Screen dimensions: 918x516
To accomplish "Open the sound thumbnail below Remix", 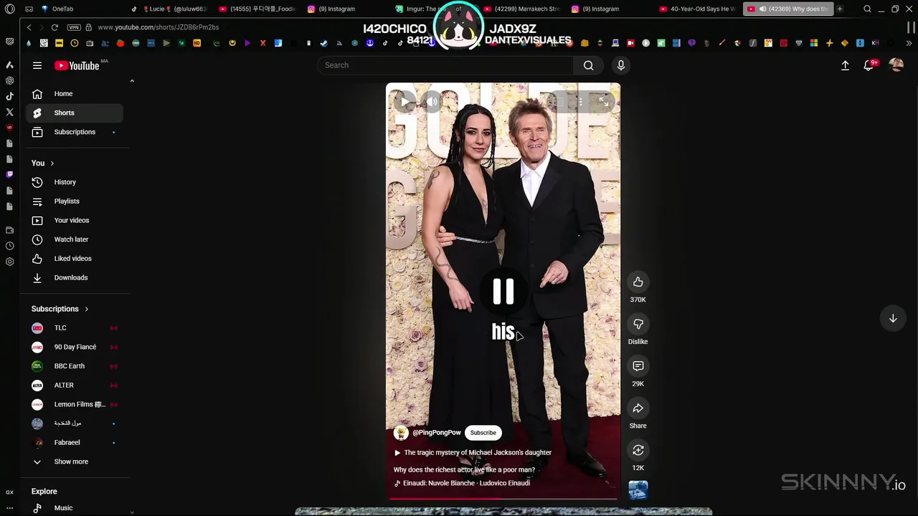I will (638, 489).
